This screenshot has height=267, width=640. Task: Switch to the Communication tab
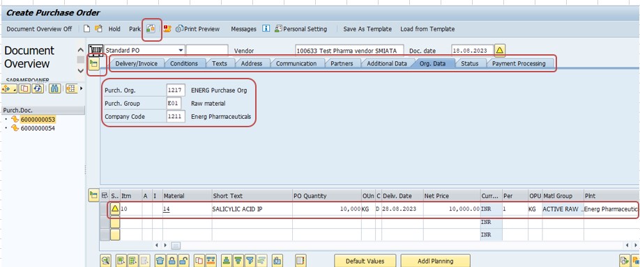tap(296, 63)
